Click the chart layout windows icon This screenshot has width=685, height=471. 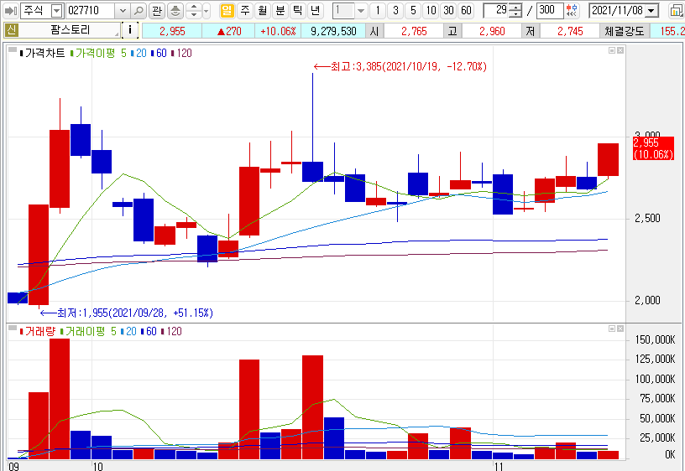tap(677, 10)
